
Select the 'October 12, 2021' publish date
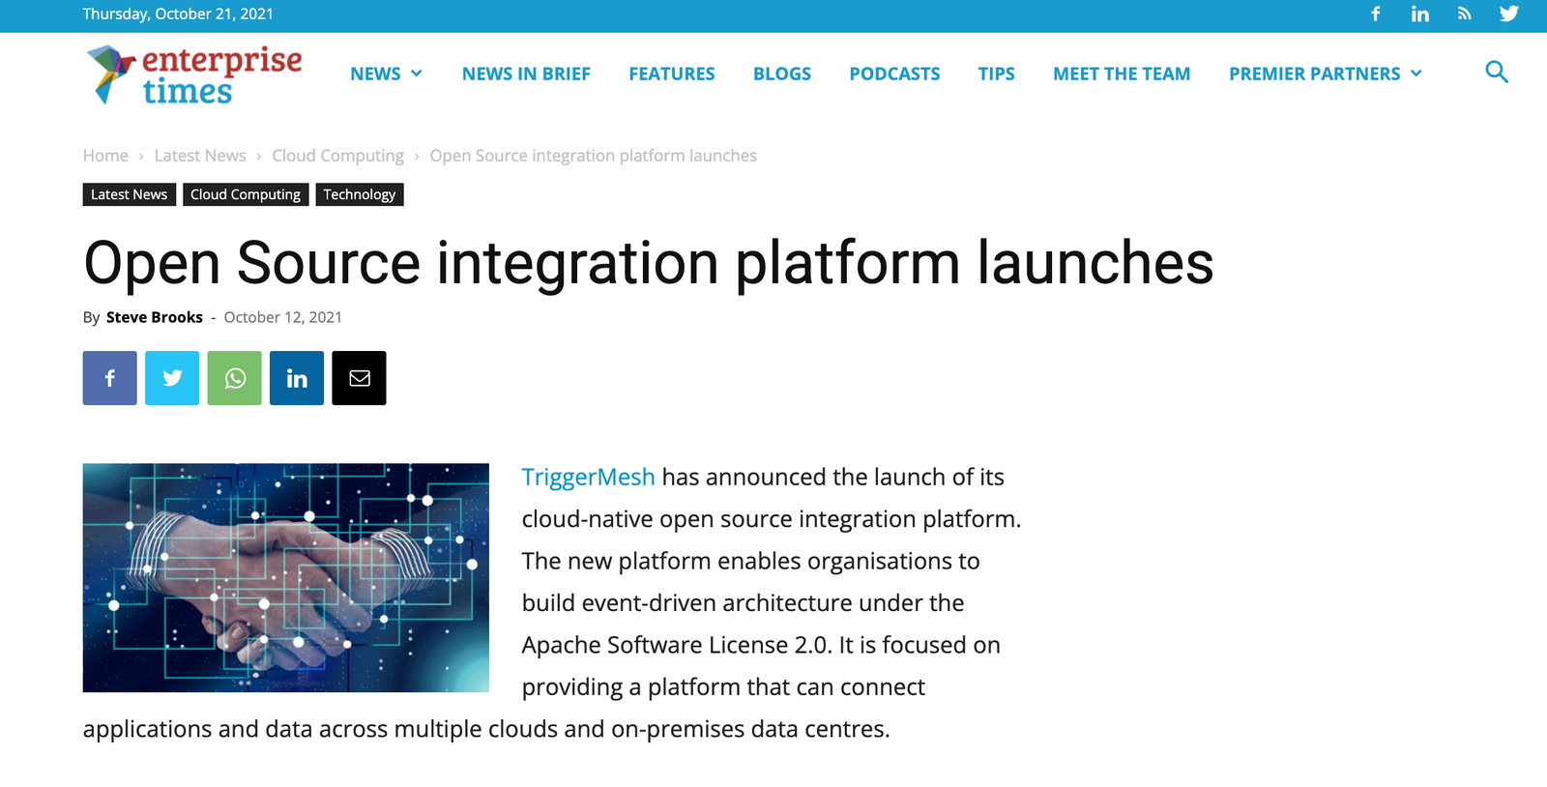click(x=283, y=317)
